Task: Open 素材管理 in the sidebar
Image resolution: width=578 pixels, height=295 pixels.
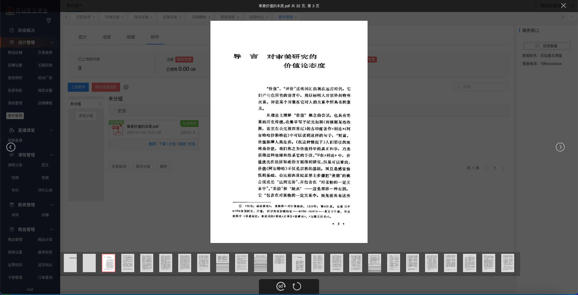Action: [15, 116]
